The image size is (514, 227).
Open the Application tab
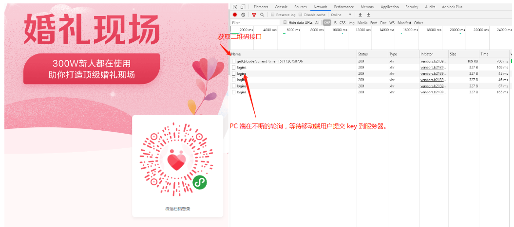[x=390, y=7]
